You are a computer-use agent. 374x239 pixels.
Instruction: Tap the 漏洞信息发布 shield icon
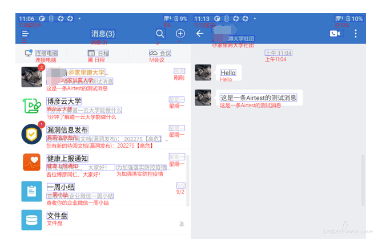pos(31,134)
